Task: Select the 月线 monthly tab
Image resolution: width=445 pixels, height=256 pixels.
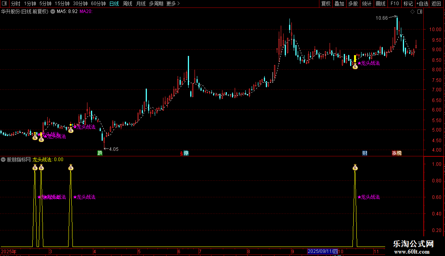Action: [x=141, y=4]
